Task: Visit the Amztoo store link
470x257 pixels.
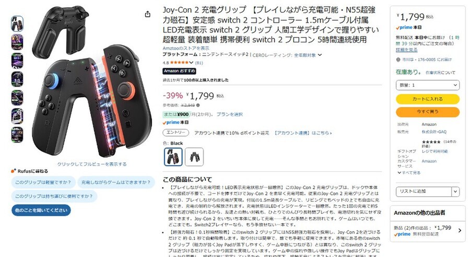Action: click(x=186, y=48)
